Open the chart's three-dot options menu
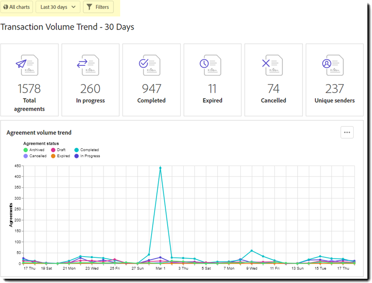Image resolution: width=372 pixels, height=283 pixels. pos(347,132)
